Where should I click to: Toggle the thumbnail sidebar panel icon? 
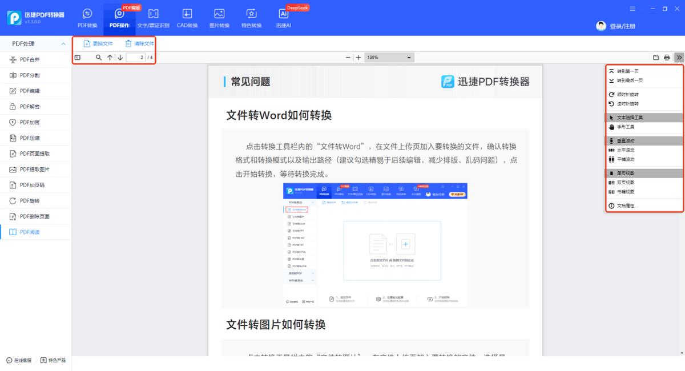[x=78, y=57]
